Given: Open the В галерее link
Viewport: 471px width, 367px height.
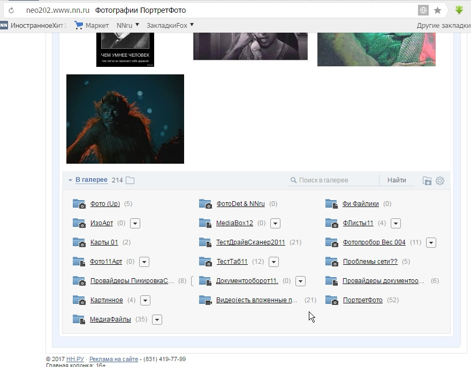Looking at the screenshot, I should [92, 180].
